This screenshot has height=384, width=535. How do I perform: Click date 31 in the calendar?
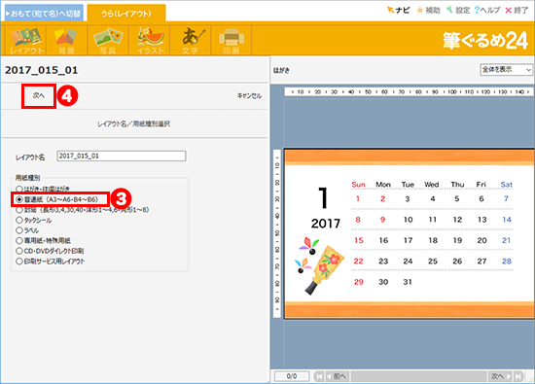[x=408, y=282]
